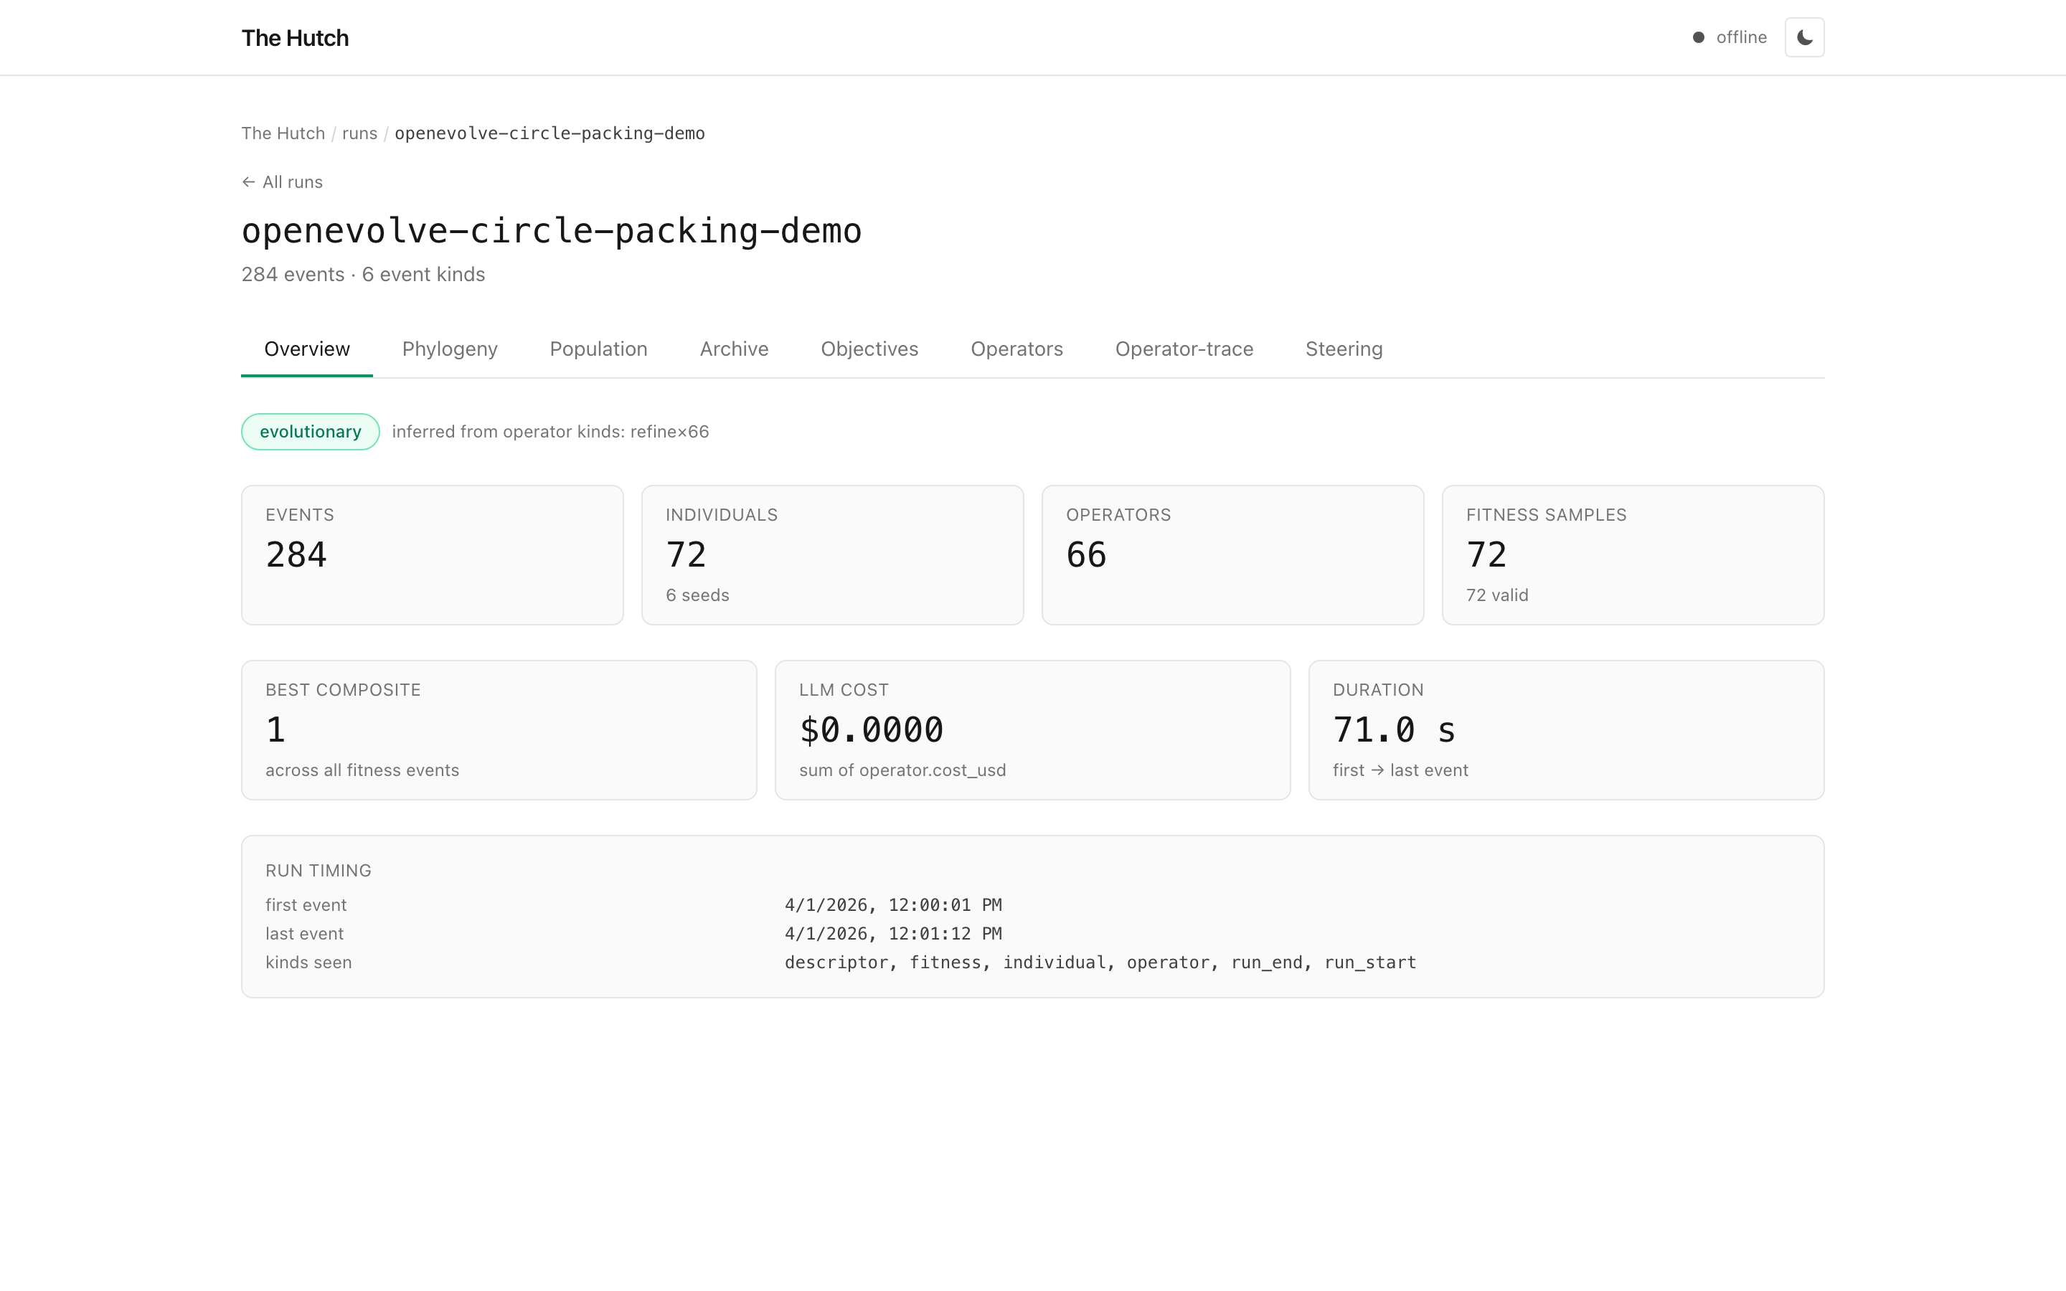Toggle dark mode with moon icon
The height and width of the screenshot is (1291, 2066).
point(1804,37)
